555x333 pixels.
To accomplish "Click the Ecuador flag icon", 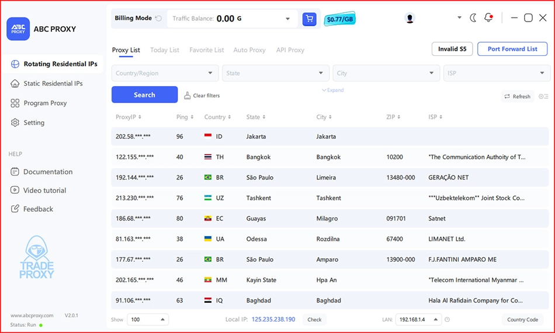I will (x=208, y=218).
